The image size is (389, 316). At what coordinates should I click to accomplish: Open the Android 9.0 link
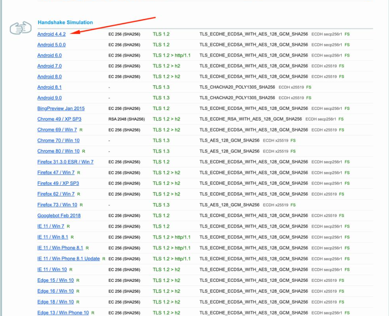[49, 98]
